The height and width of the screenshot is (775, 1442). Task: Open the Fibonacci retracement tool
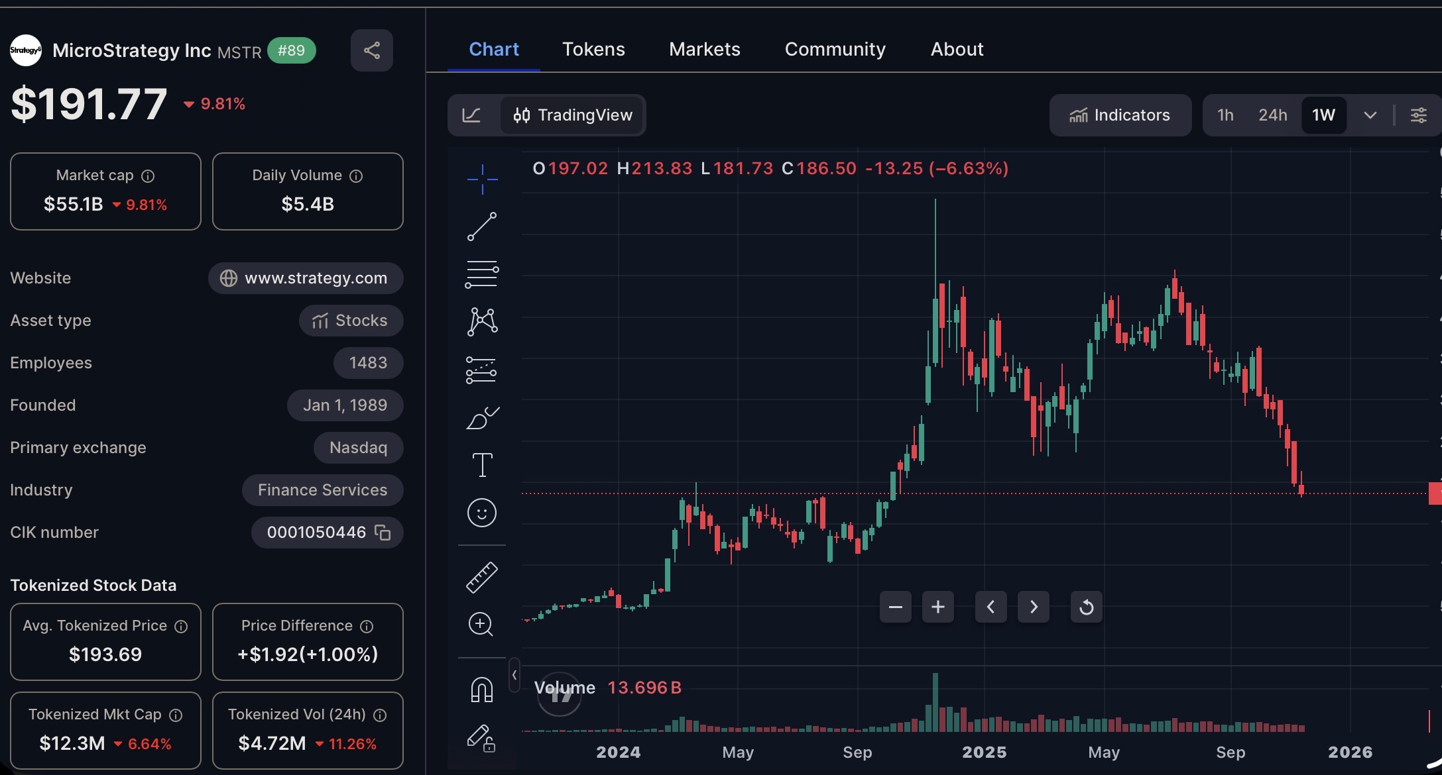[x=482, y=274]
